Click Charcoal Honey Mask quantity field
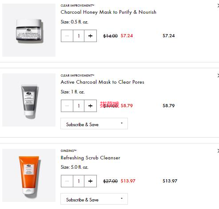Image resolution: width=219 pixels, height=209 pixels. pos(79,36)
